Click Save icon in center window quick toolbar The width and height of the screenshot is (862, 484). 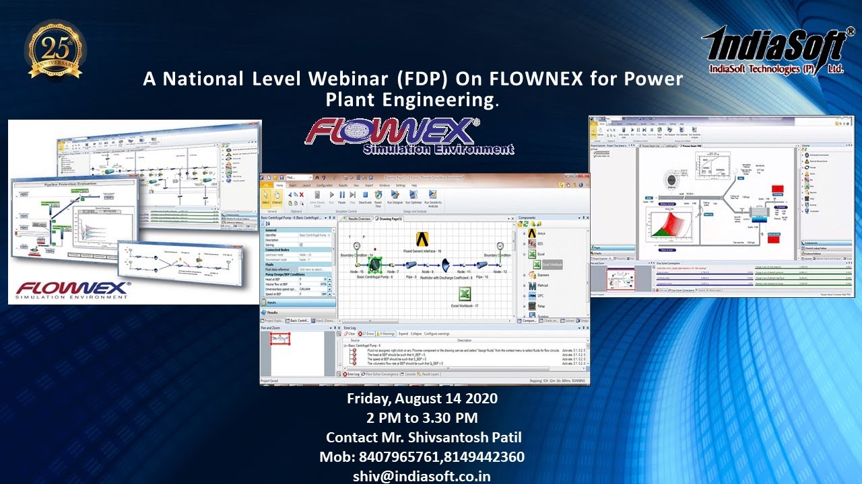(x=281, y=177)
